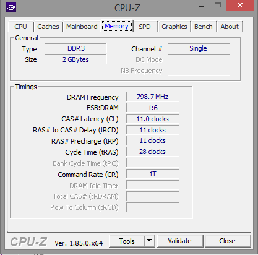This screenshot has height=255, width=258.
Task: Click the CAS# Latency (CL) label
Action: click(90, 119)
